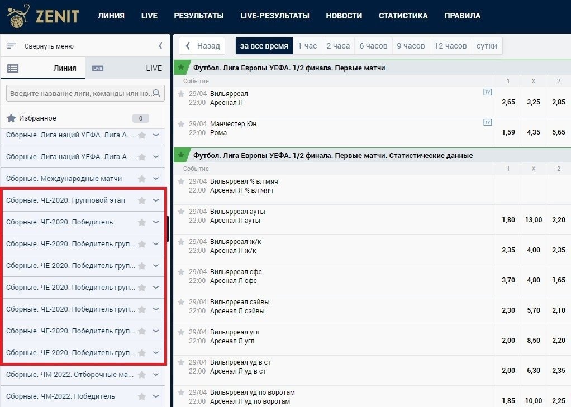The height and width of the screenshot is (407, 571).
Task: Toggle favorite star for Сборные. ЧЕ-2020. Победитель
Action: pyautogui.click(x=142, y=222)
